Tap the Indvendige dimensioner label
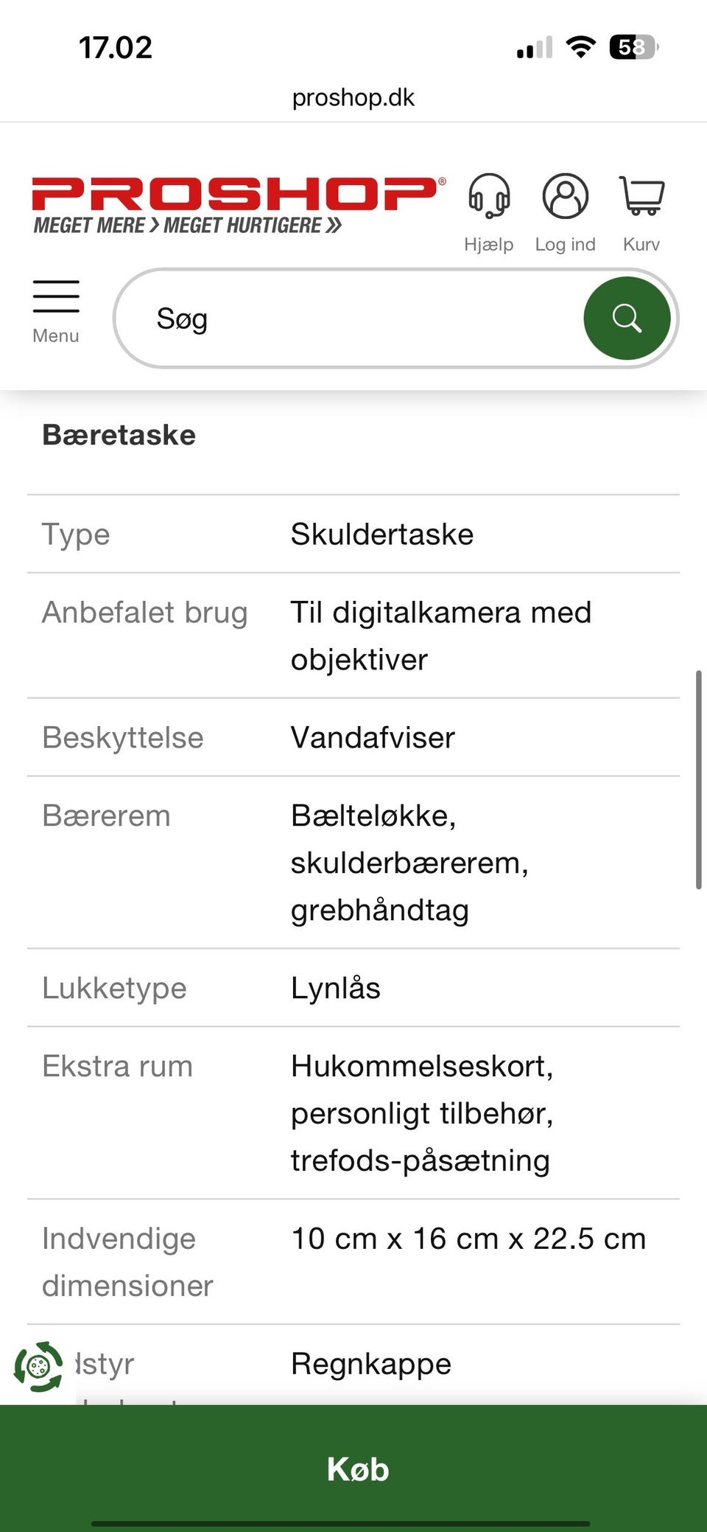The width and height of the screenshot is (707, 1532). pyautogui.click(x=127, y=1262)
